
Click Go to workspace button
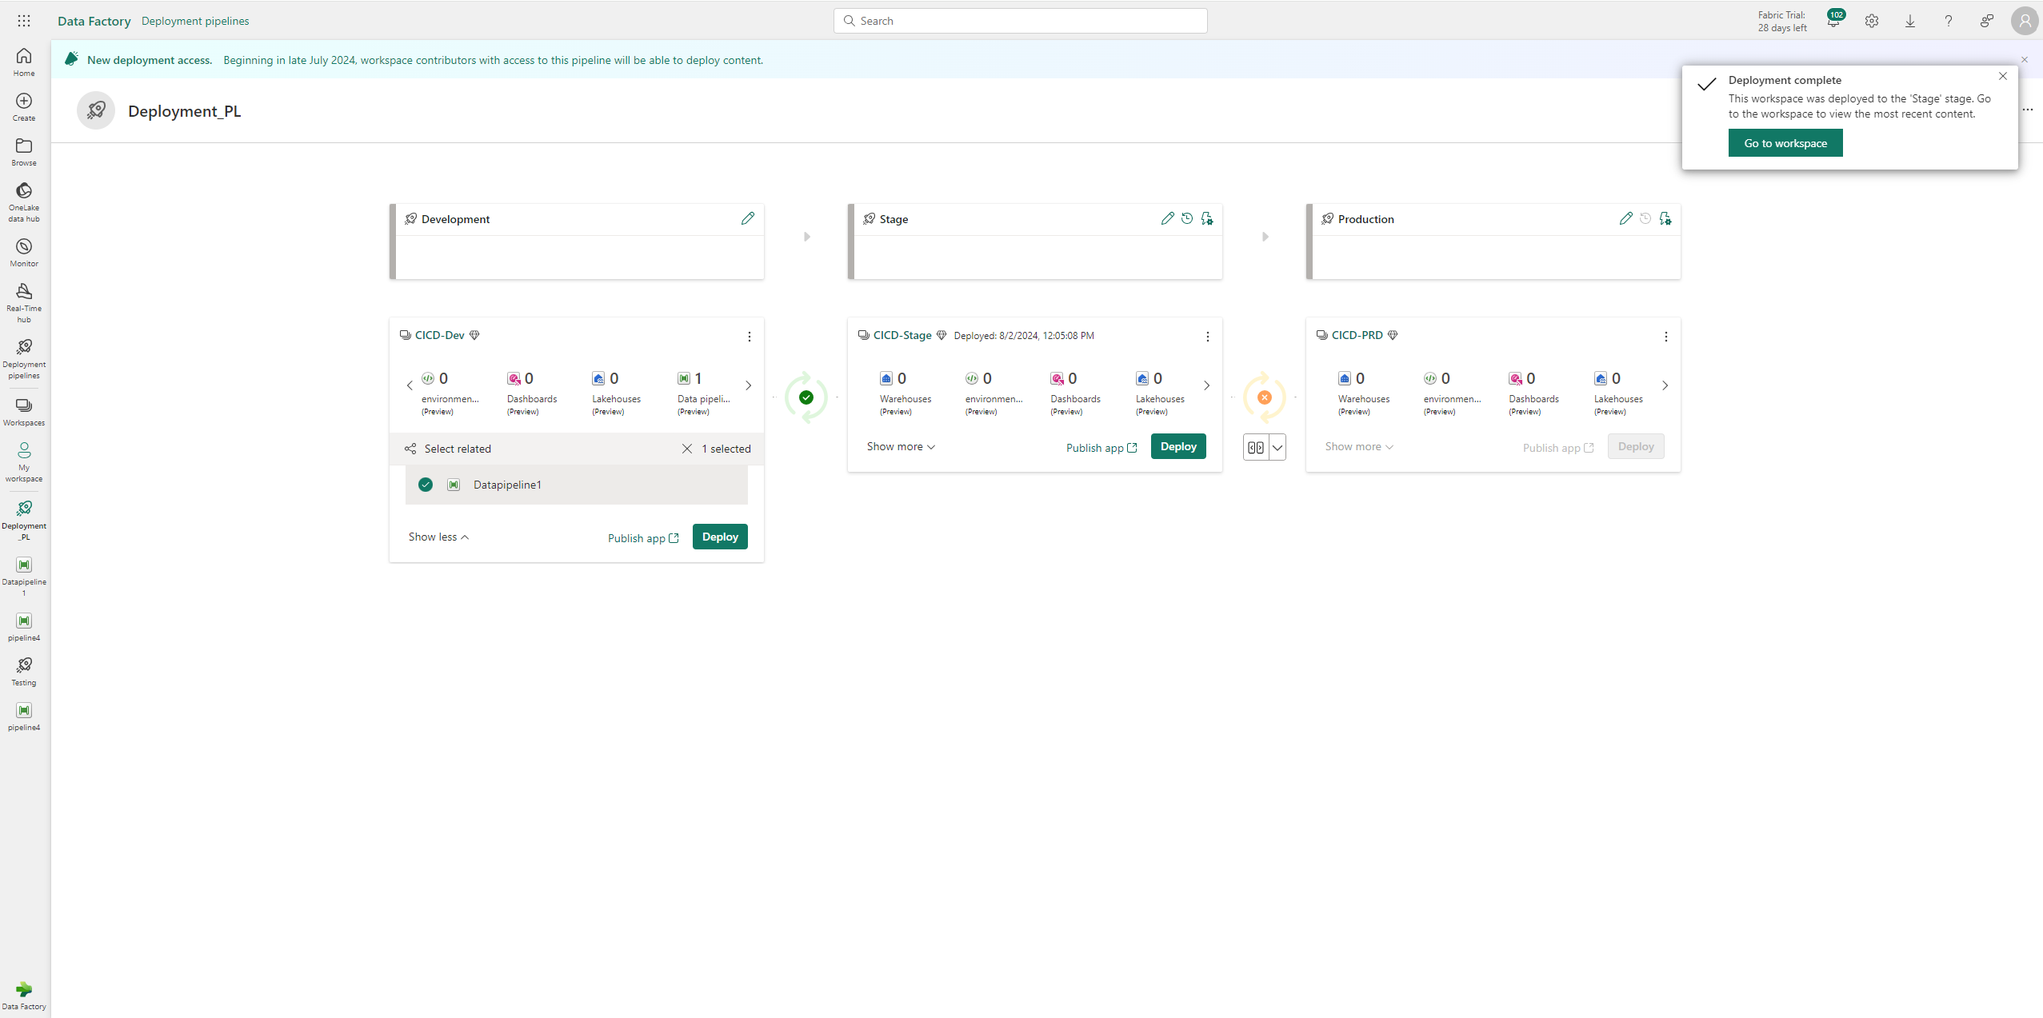(1785, 143)
